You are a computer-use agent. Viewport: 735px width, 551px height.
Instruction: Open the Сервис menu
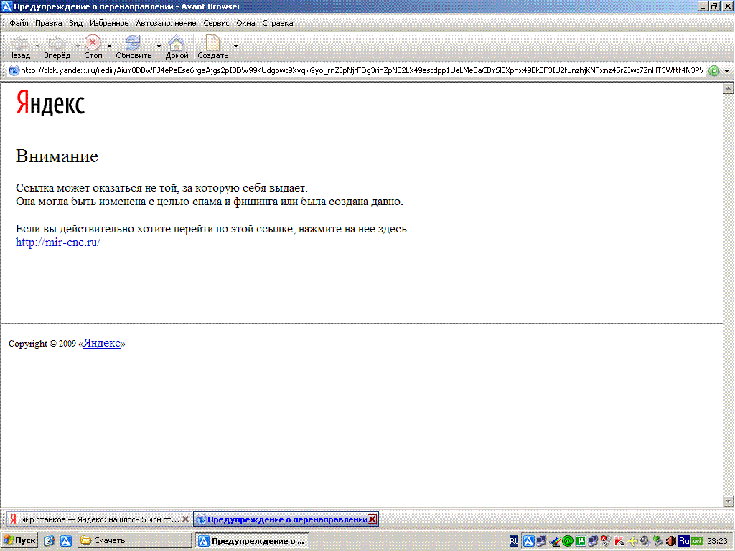tap(216, 23)
